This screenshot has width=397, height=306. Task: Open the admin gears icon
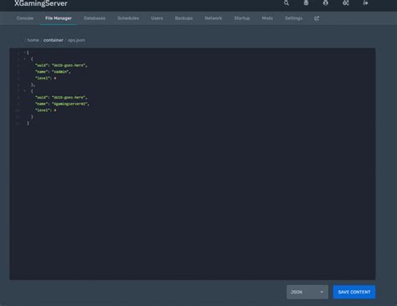coord(346,3)
